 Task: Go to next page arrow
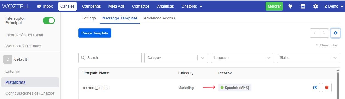[324, 33]
